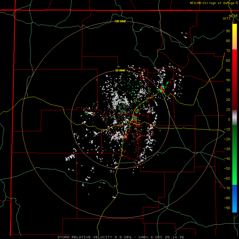The height and width of the screenshot is (239, 239).
Task: Click the 100 NMI range ring label
Action: tap(120, 21)
